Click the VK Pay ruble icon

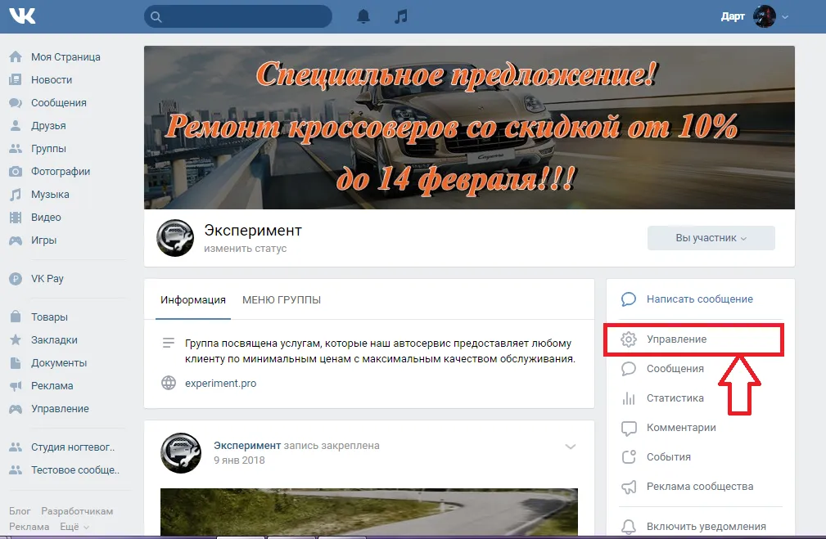tap(16, 278)
